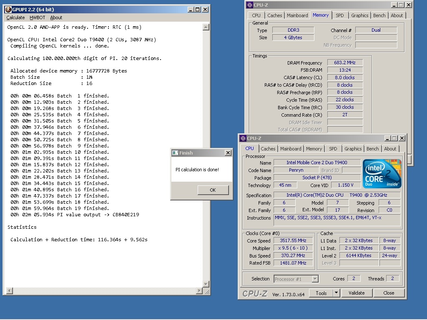Maximize the front CPU-Z window
The image size is (427, 320).
(394, 138)
